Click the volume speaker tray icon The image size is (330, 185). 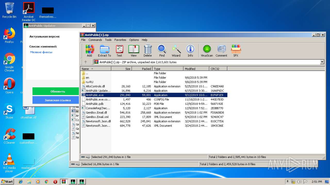(299, 182)
